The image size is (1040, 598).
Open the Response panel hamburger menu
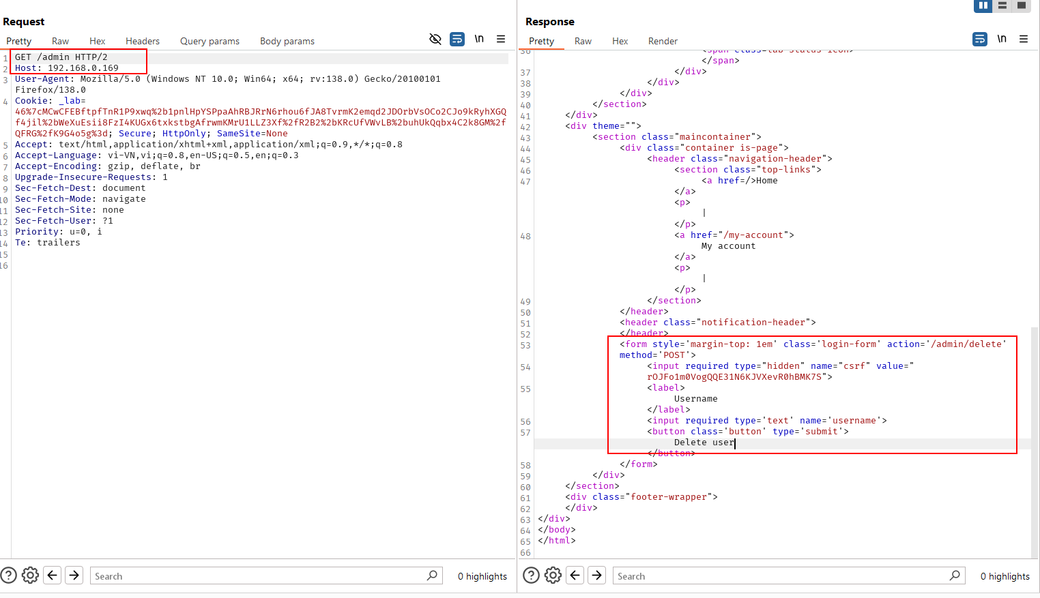click(x=1024, y=39)
